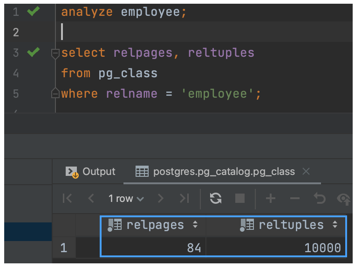This screenshot has width=355, height=268.
Task: Click the relname column in where clause
Action: point(131,94)
